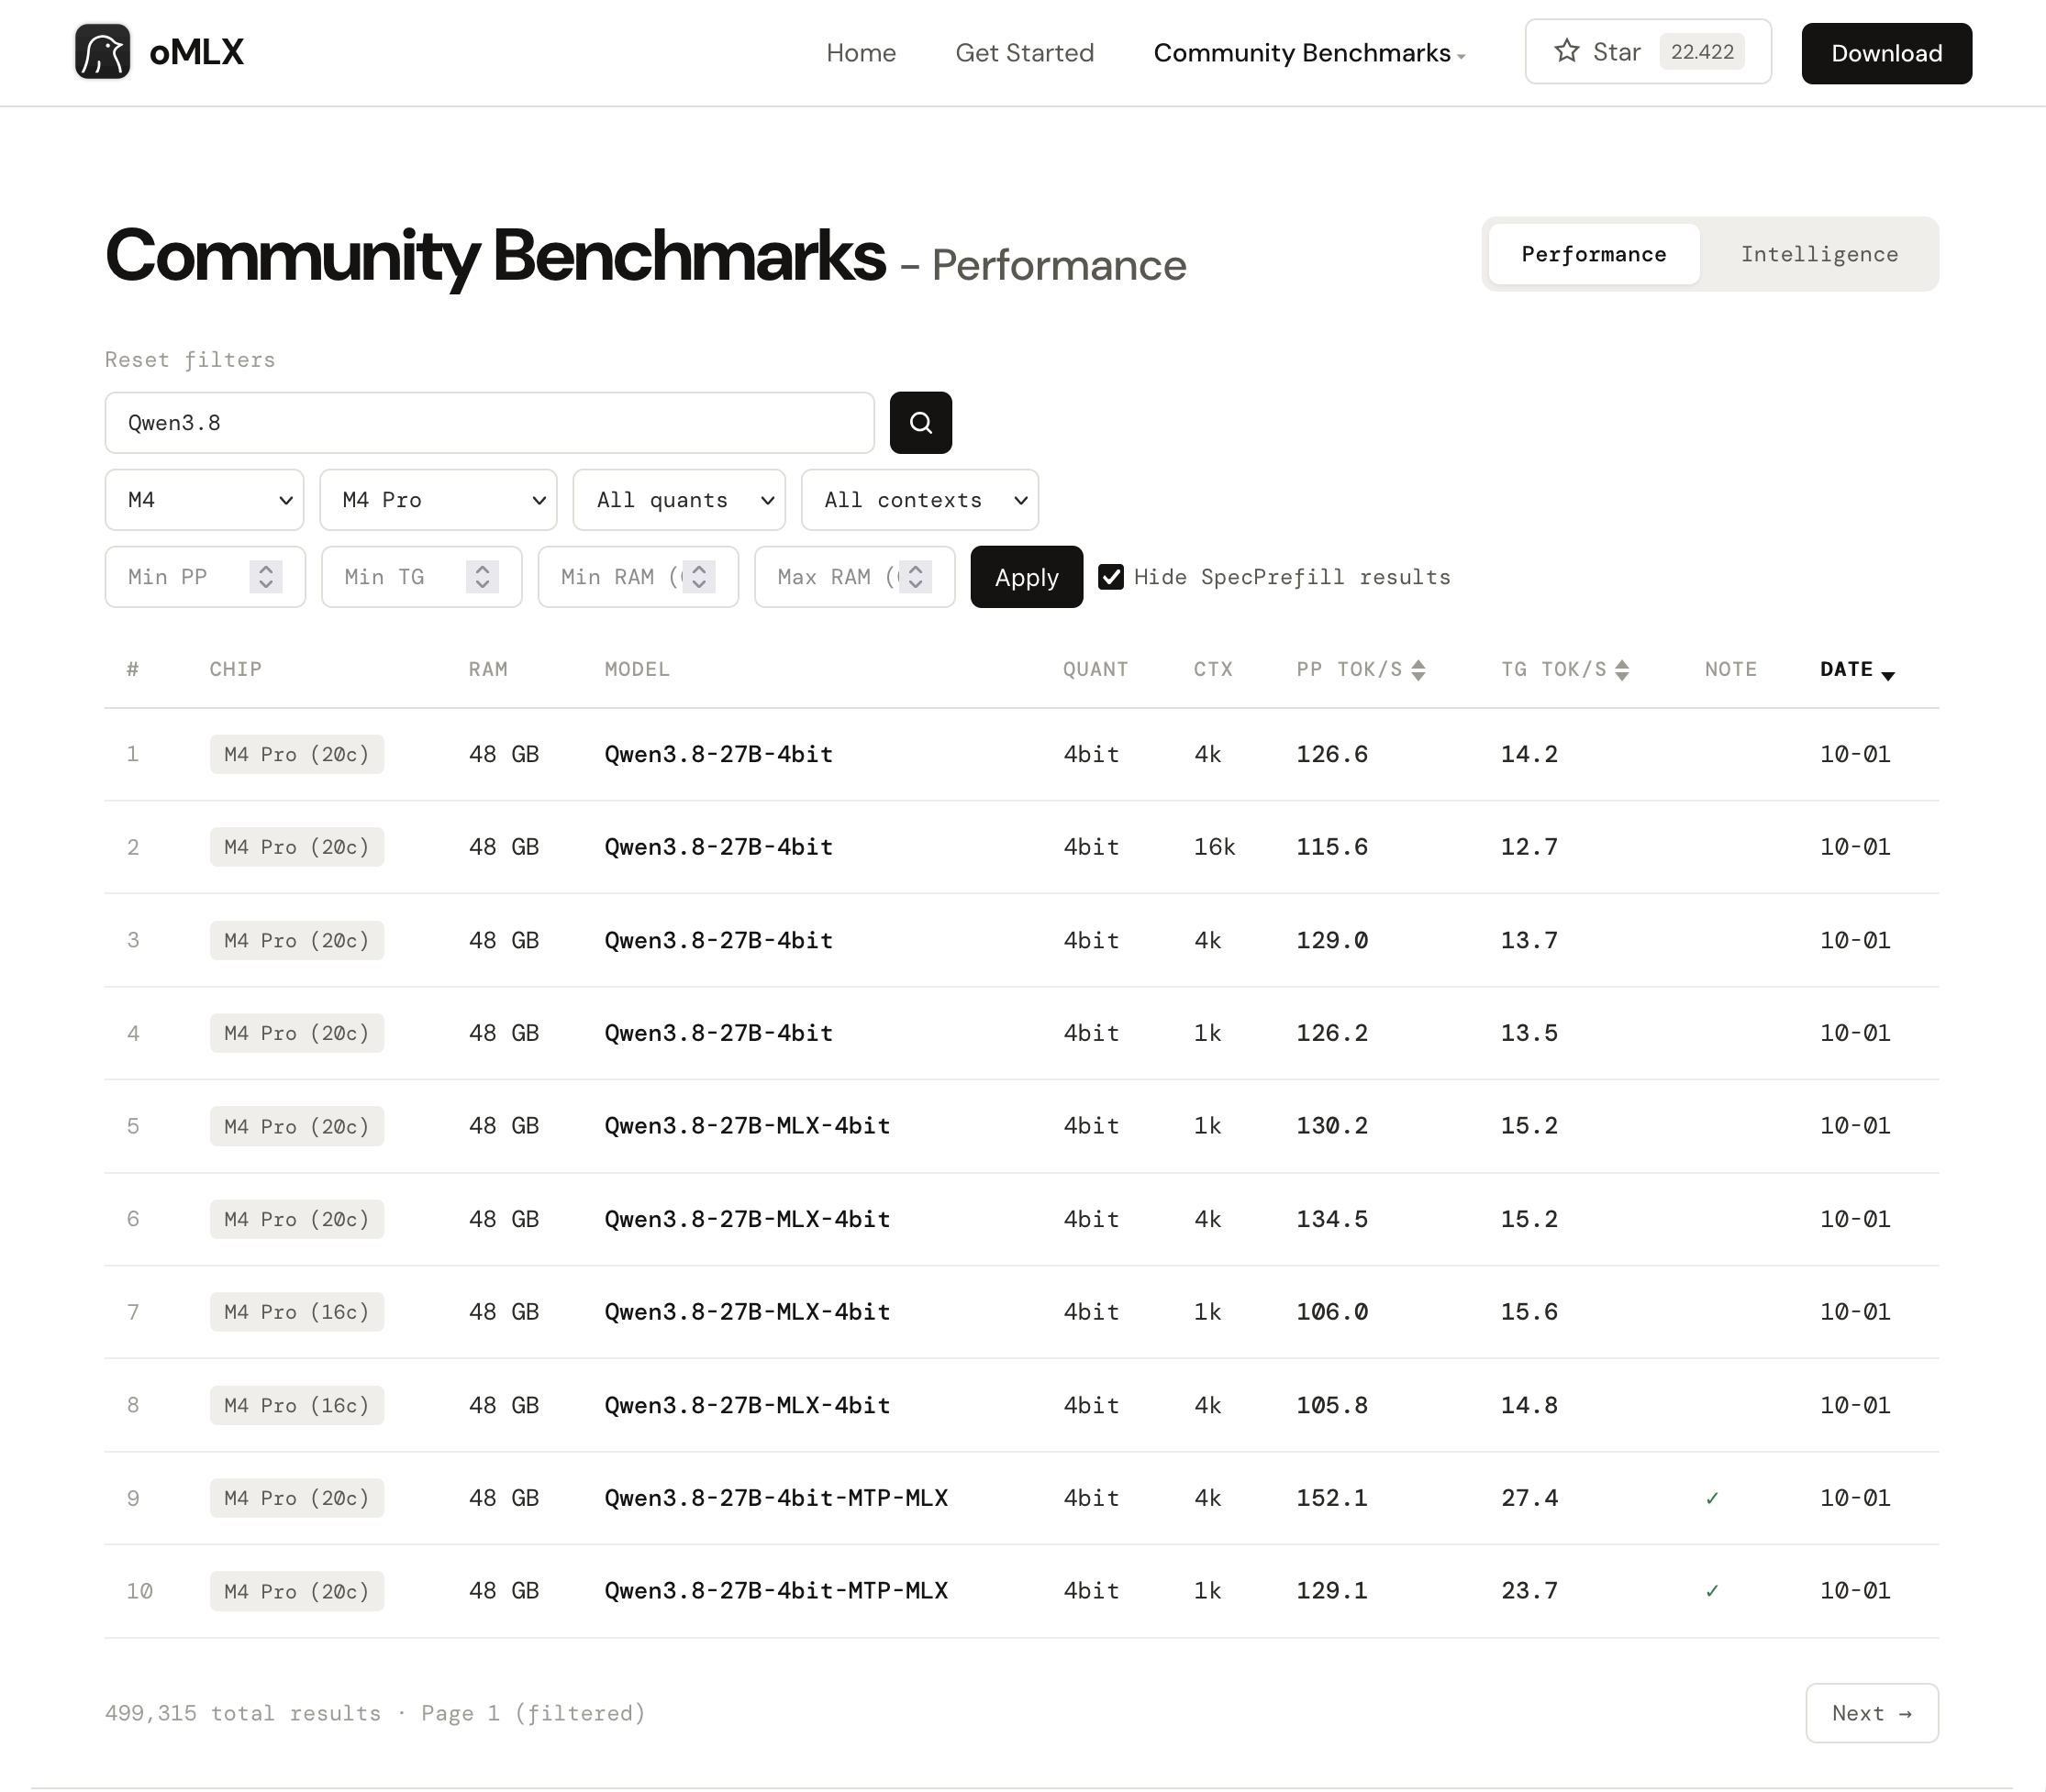
Task: Click Qwen3.8-27B-MLX-4bit model in row 5
Action: (x=748, y=1126)
